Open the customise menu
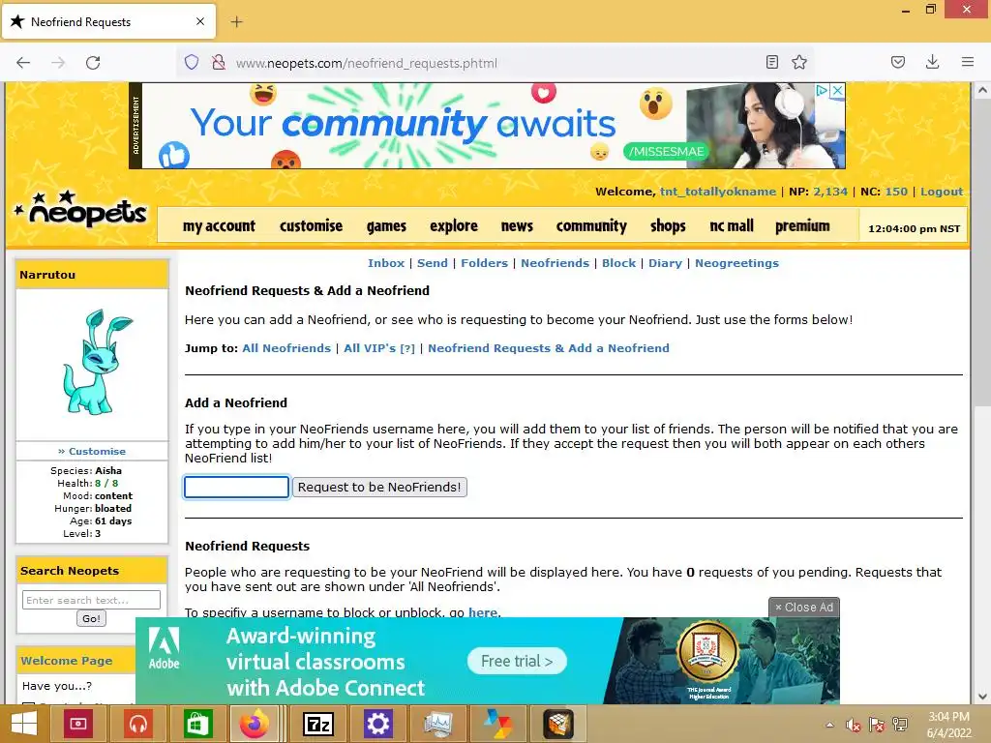This screenshot has height=743, width=991. tap(311, 225)
